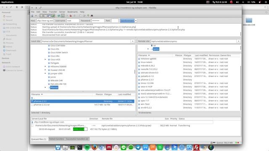
Task: Click connection activity indicator LEDs
Action: 237,143
